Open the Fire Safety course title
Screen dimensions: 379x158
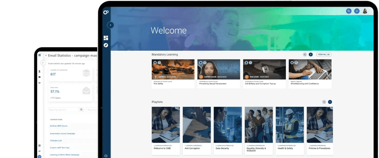(159, 84)
